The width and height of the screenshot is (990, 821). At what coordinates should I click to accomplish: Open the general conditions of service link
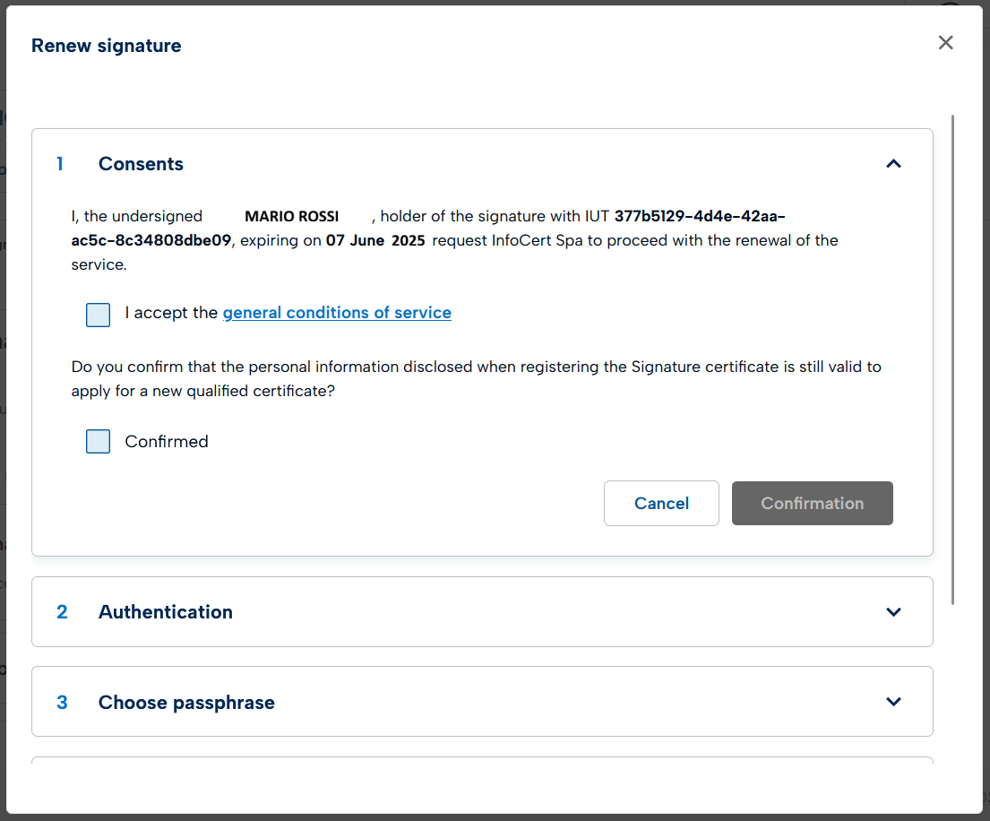pos(337,313)
